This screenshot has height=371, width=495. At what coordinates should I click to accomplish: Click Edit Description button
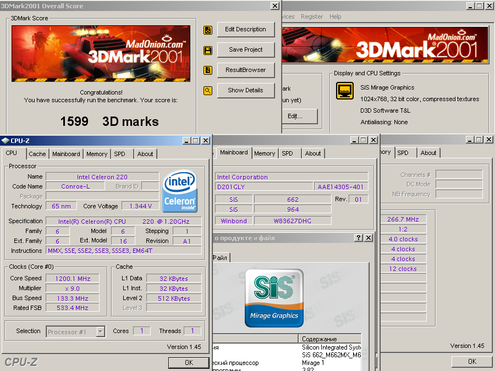(x=246, y=29)
